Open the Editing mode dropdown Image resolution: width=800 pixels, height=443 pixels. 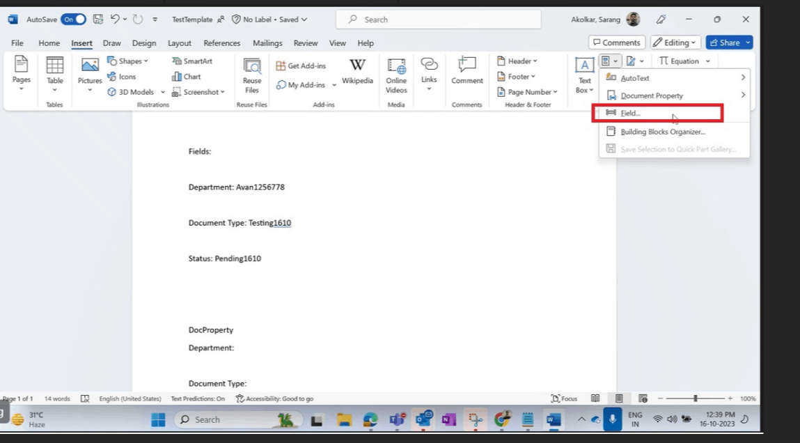coord(675,42)
